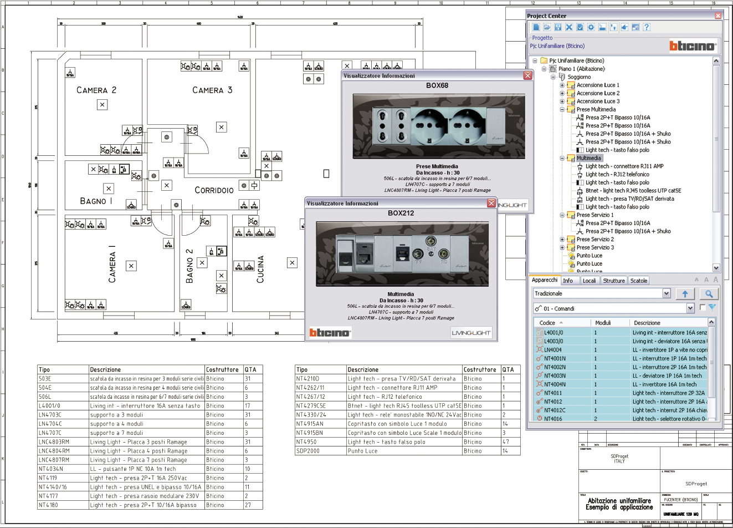
Task: Switch to the Locali tab
Action: click(589, 281)
